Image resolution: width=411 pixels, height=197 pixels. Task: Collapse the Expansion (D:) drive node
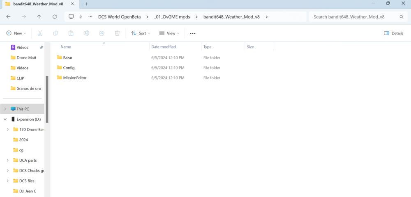(5, 119)
